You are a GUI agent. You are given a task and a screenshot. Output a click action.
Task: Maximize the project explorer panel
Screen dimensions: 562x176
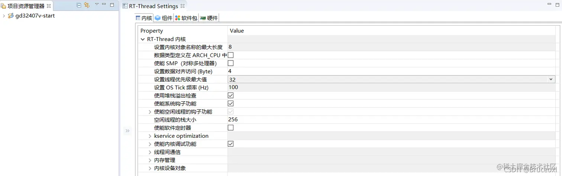pyautogui.click(x=112, y=5)
